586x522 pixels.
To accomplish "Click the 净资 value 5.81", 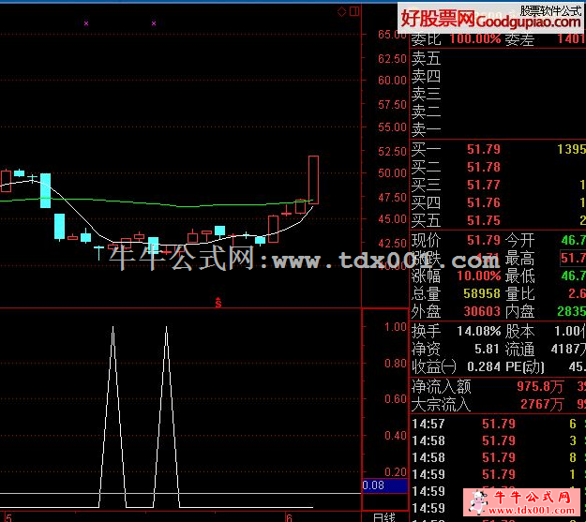I will pyautogui.click(x=487, y=350).
